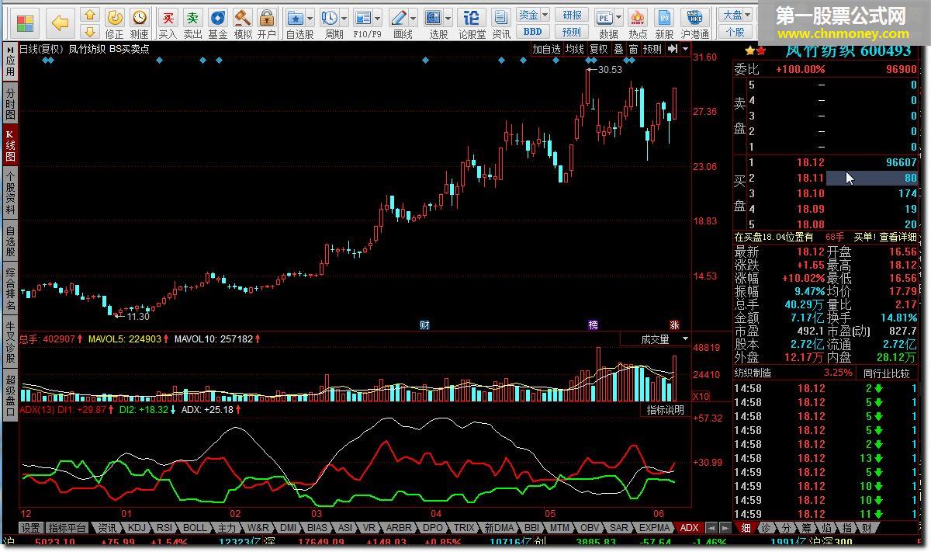Image resolution: width=931 pixels, height=552 pixels.
Task: Open the 新股 IPO icon
Action: pos(664,23)
